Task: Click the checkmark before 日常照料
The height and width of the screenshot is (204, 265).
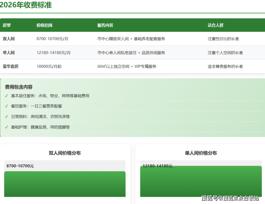Action: [6, 117]
